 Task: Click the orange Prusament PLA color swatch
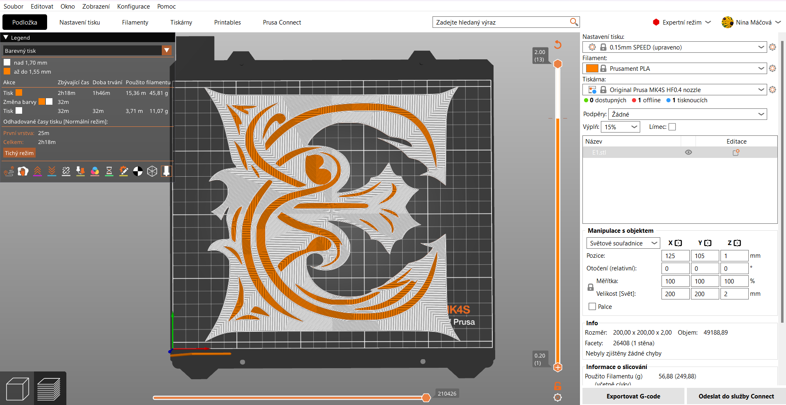[592, 68]
